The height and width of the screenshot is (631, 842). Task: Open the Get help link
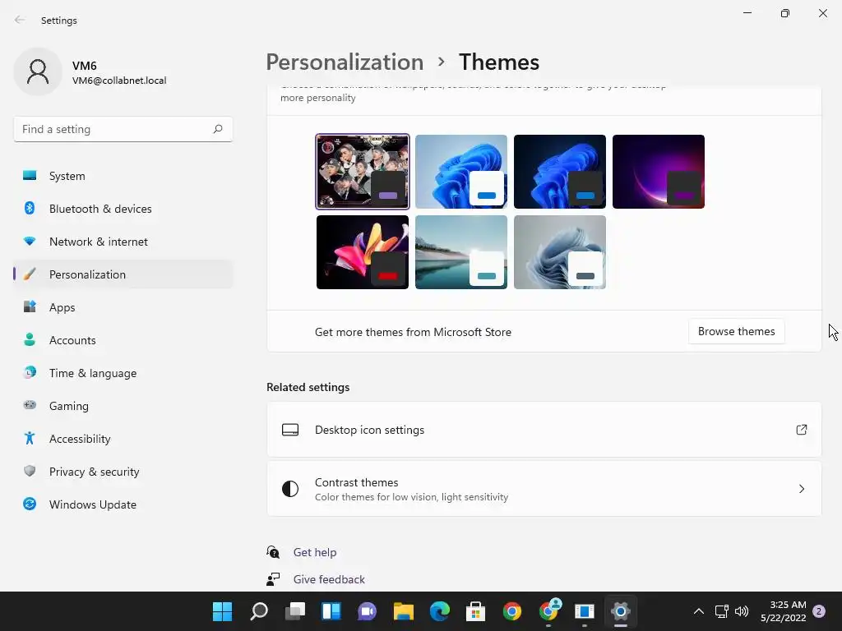pyautogui.click(x=315, y=552)
